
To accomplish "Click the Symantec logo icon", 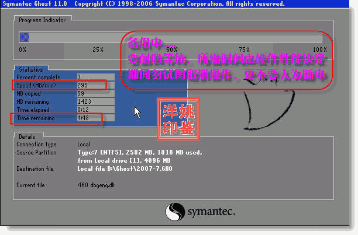I will click(x=175, y=212).
